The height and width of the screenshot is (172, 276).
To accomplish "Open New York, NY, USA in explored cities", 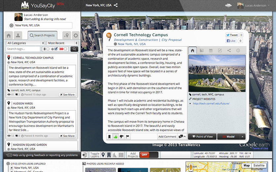I will pos(26,168).
